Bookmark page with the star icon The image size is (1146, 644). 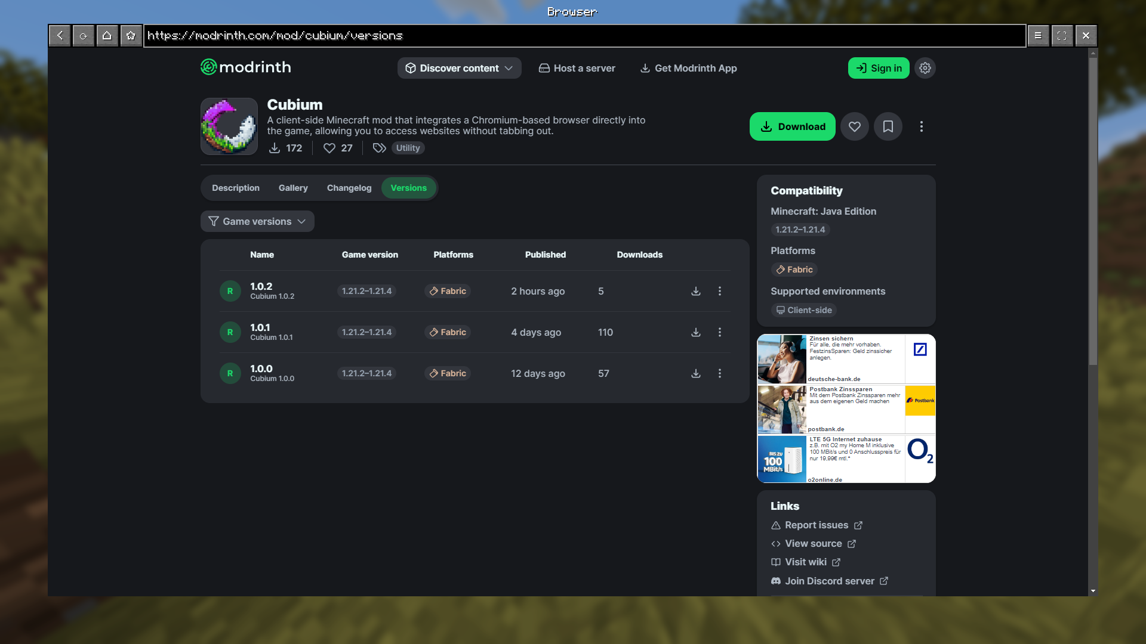pyautogui.click(x=131, y=36)
